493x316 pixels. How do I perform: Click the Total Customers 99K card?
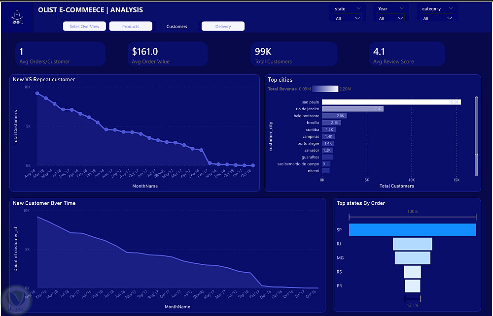pos(294,54)
